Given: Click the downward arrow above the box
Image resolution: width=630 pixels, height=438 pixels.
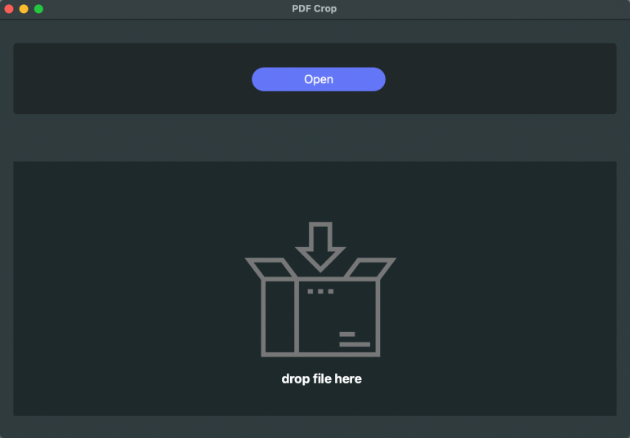Looking at the screenshot, I should pos(320,245).
